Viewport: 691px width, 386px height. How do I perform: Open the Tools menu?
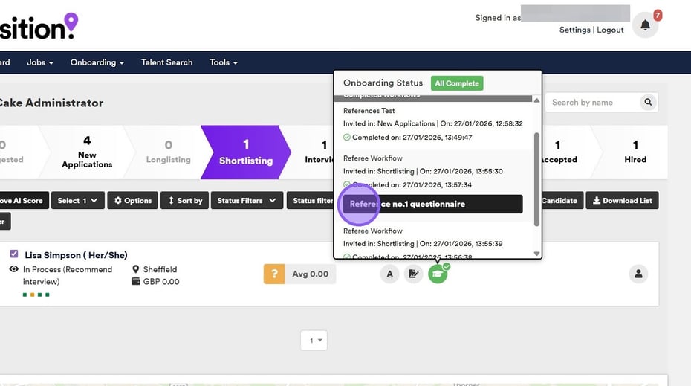coord(223,62)
